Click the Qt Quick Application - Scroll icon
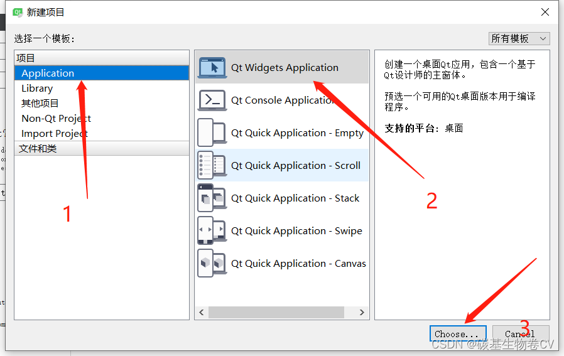 (x=212, y=165)
